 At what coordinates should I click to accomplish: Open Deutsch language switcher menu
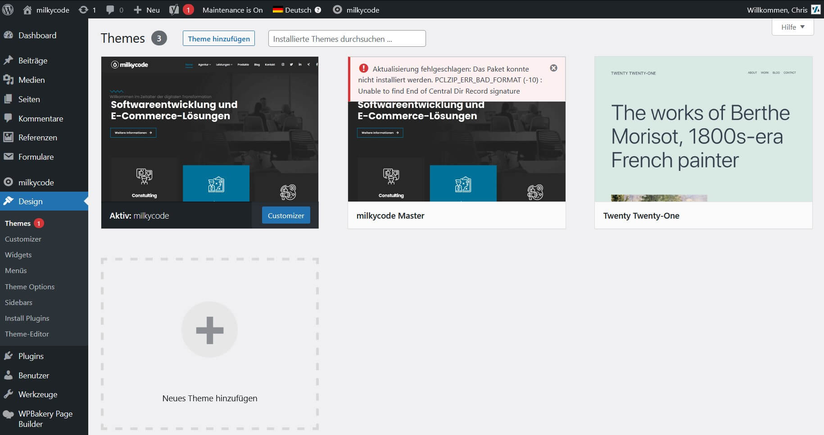297,10
